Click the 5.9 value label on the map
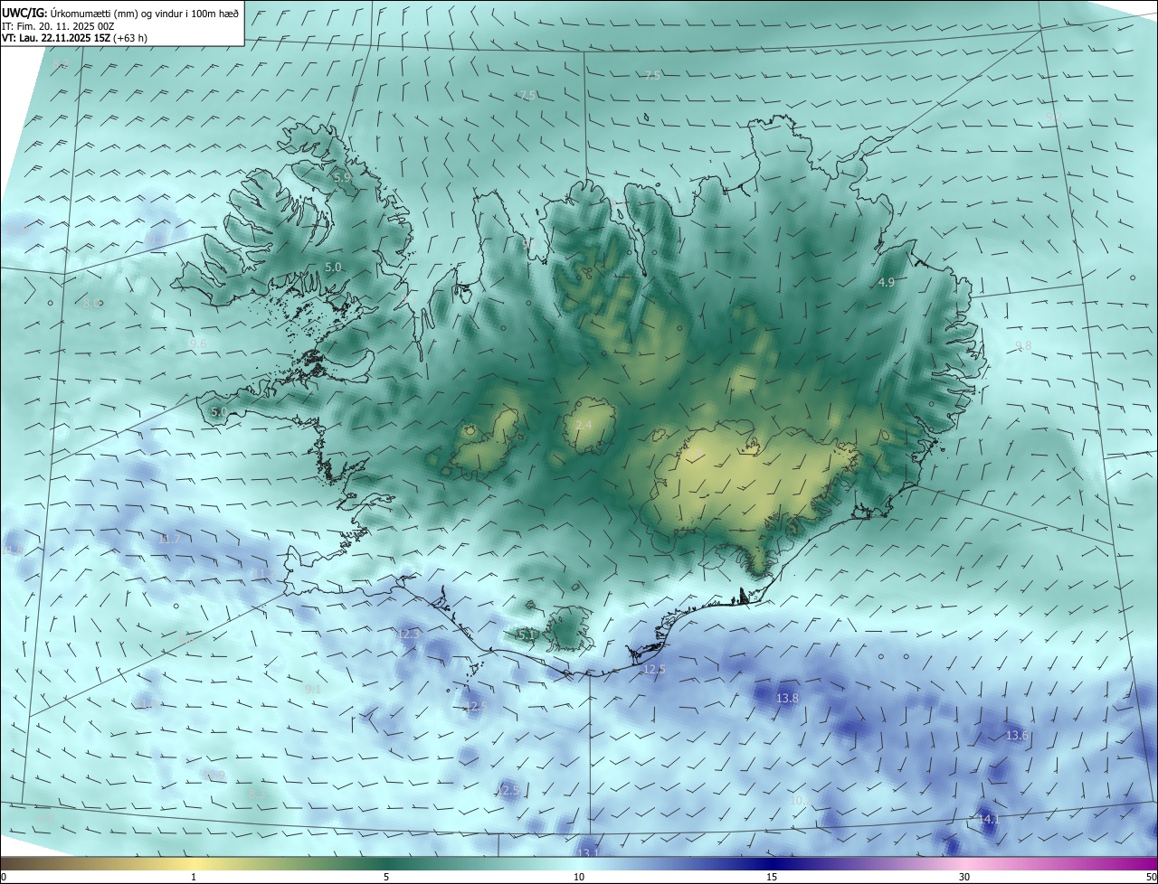 342,177
